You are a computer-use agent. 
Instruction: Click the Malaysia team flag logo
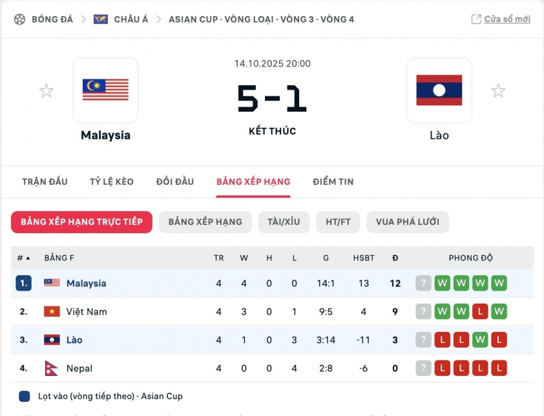(105, 90)
